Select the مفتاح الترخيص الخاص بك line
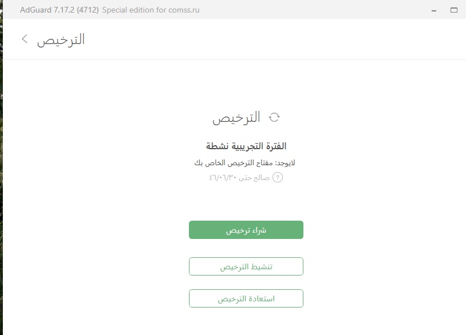The height and width of the screenshot is (335, 466). (x=234, y=163)
